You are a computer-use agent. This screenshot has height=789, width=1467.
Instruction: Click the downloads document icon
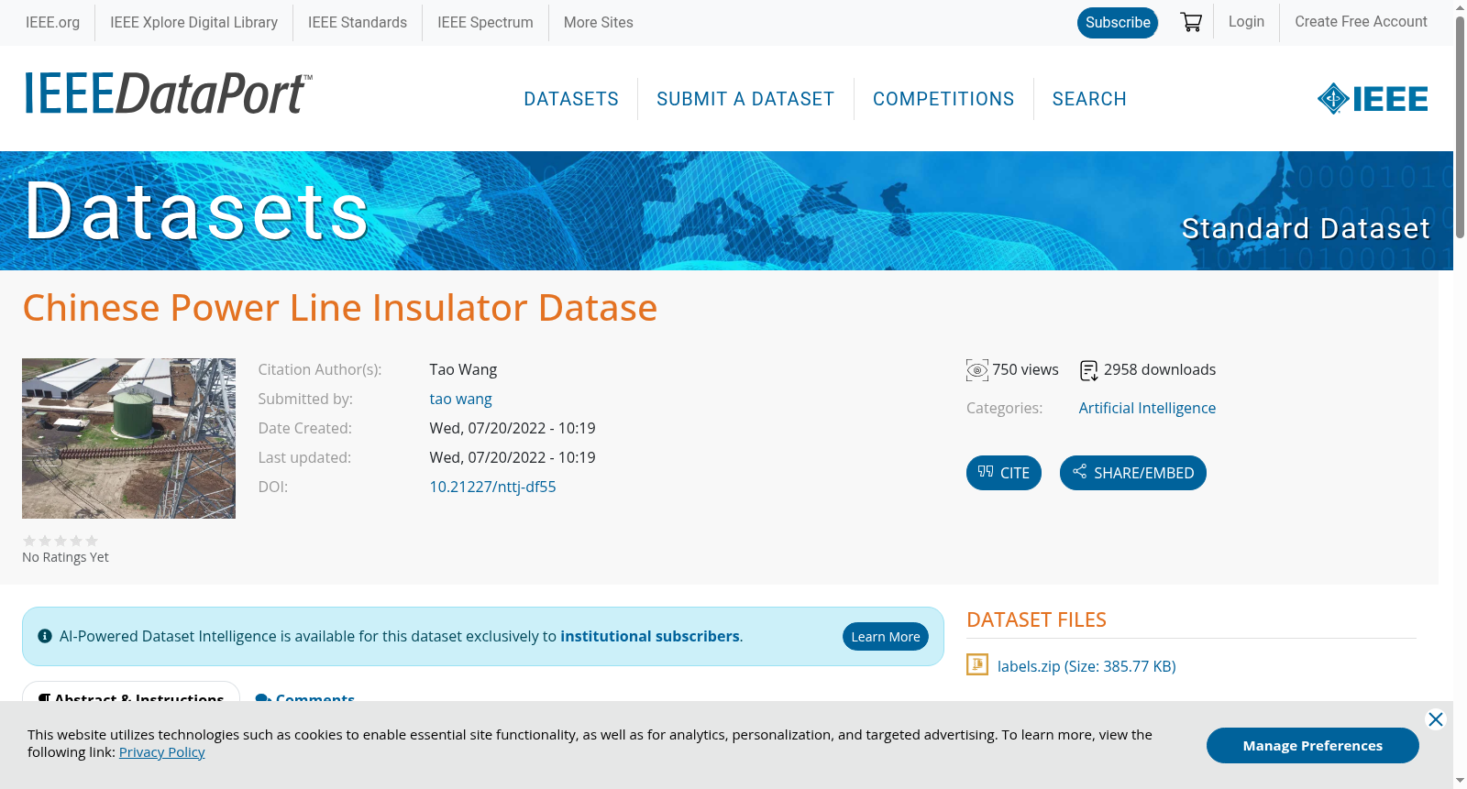coord(1089,370)
